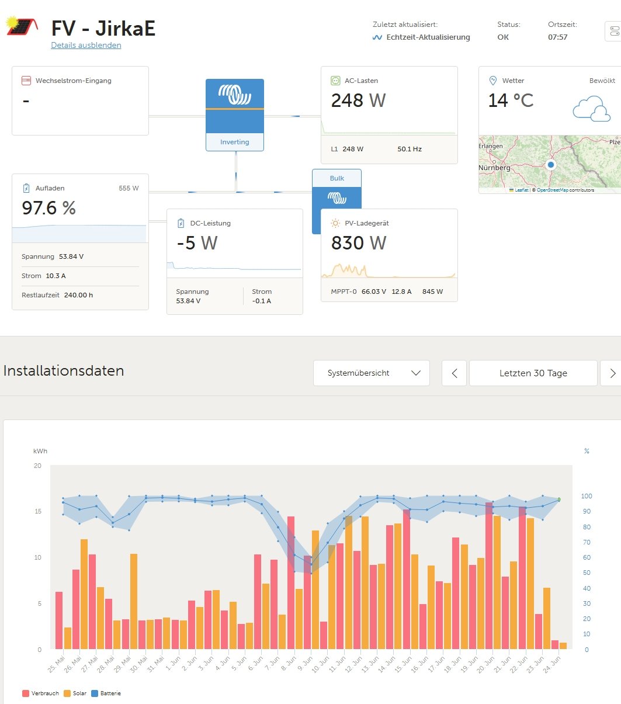
Task: Go to previous time period arrow
Action: click(455, 373)
